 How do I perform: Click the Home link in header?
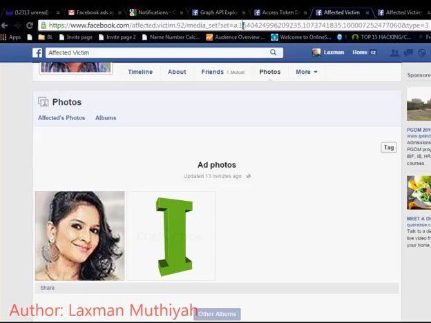(360, 52)
